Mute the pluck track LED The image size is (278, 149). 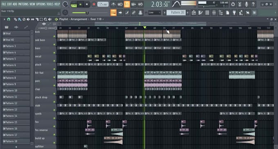[x=54, y=69]
